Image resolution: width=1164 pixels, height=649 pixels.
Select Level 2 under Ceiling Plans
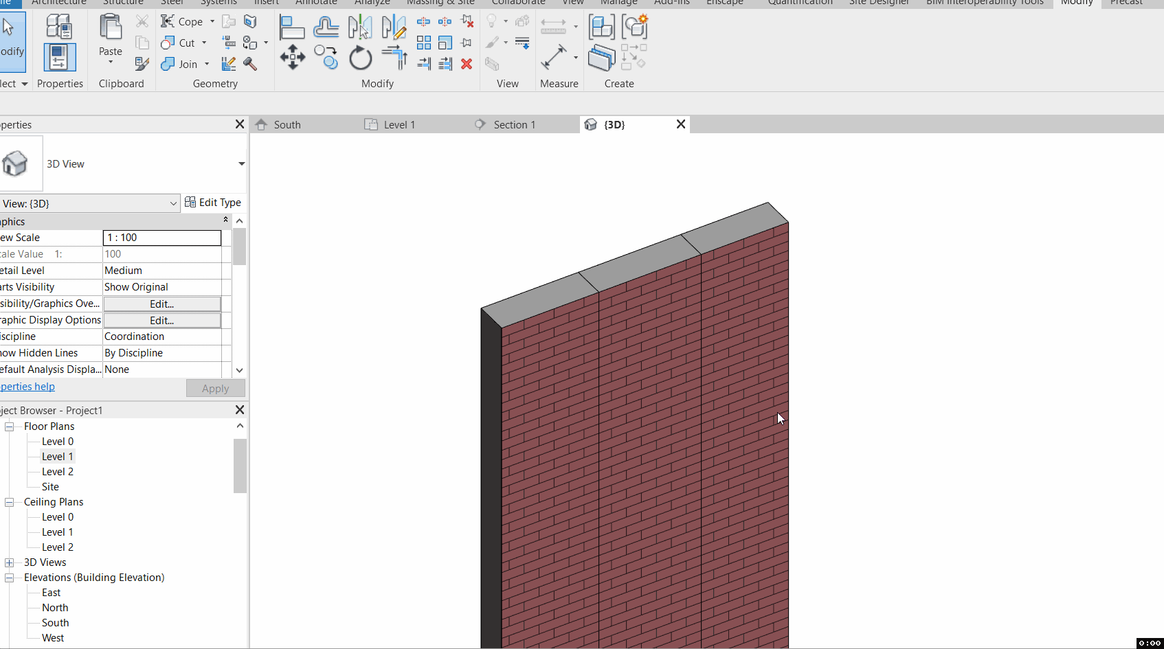[57, 547]
